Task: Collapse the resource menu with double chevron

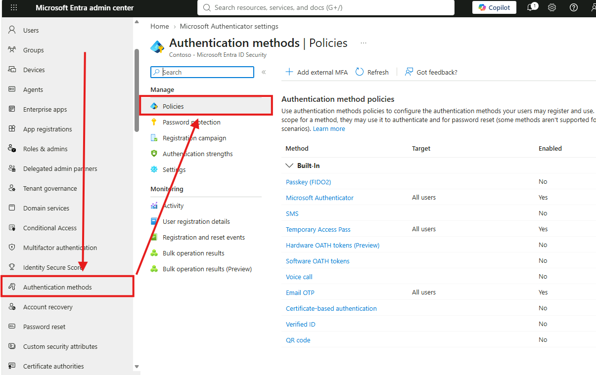Action: (x=264, y=72)
